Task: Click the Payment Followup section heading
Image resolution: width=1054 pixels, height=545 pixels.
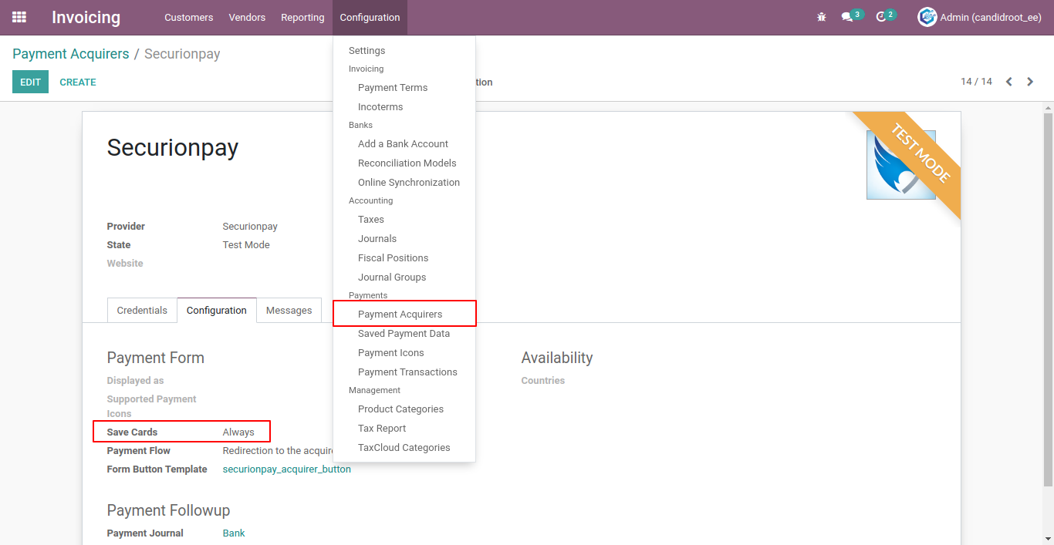Action: click(169, 510)
